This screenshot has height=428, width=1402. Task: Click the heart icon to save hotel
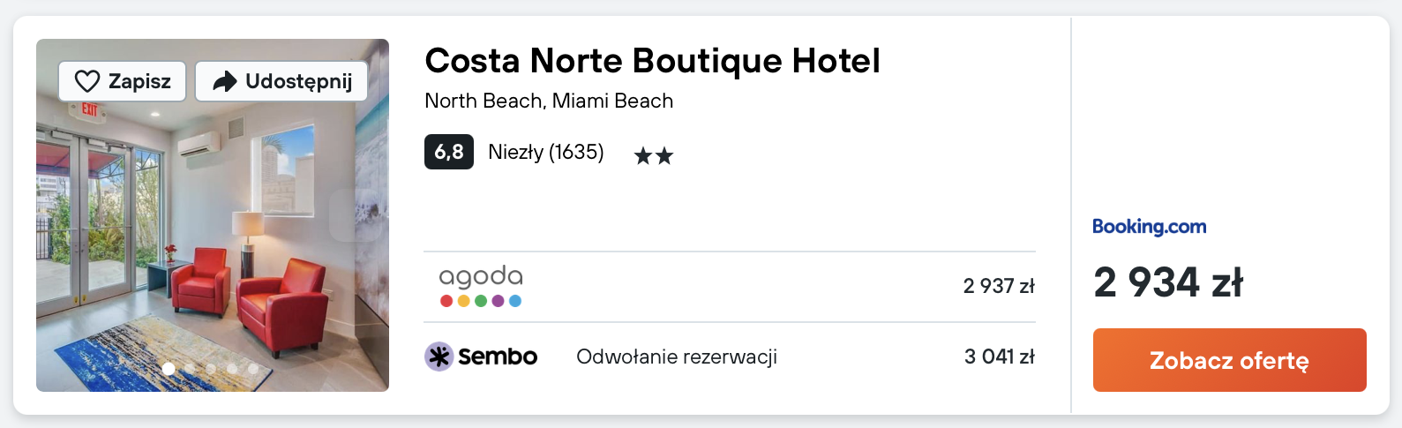87,81
